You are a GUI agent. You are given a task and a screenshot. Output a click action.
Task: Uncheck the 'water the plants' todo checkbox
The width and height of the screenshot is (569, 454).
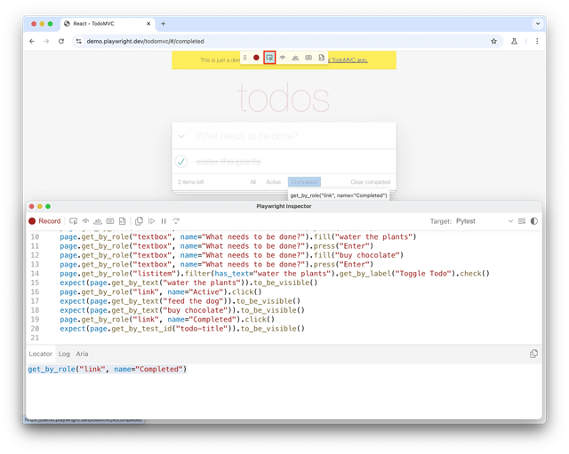[x=181, y=161]
